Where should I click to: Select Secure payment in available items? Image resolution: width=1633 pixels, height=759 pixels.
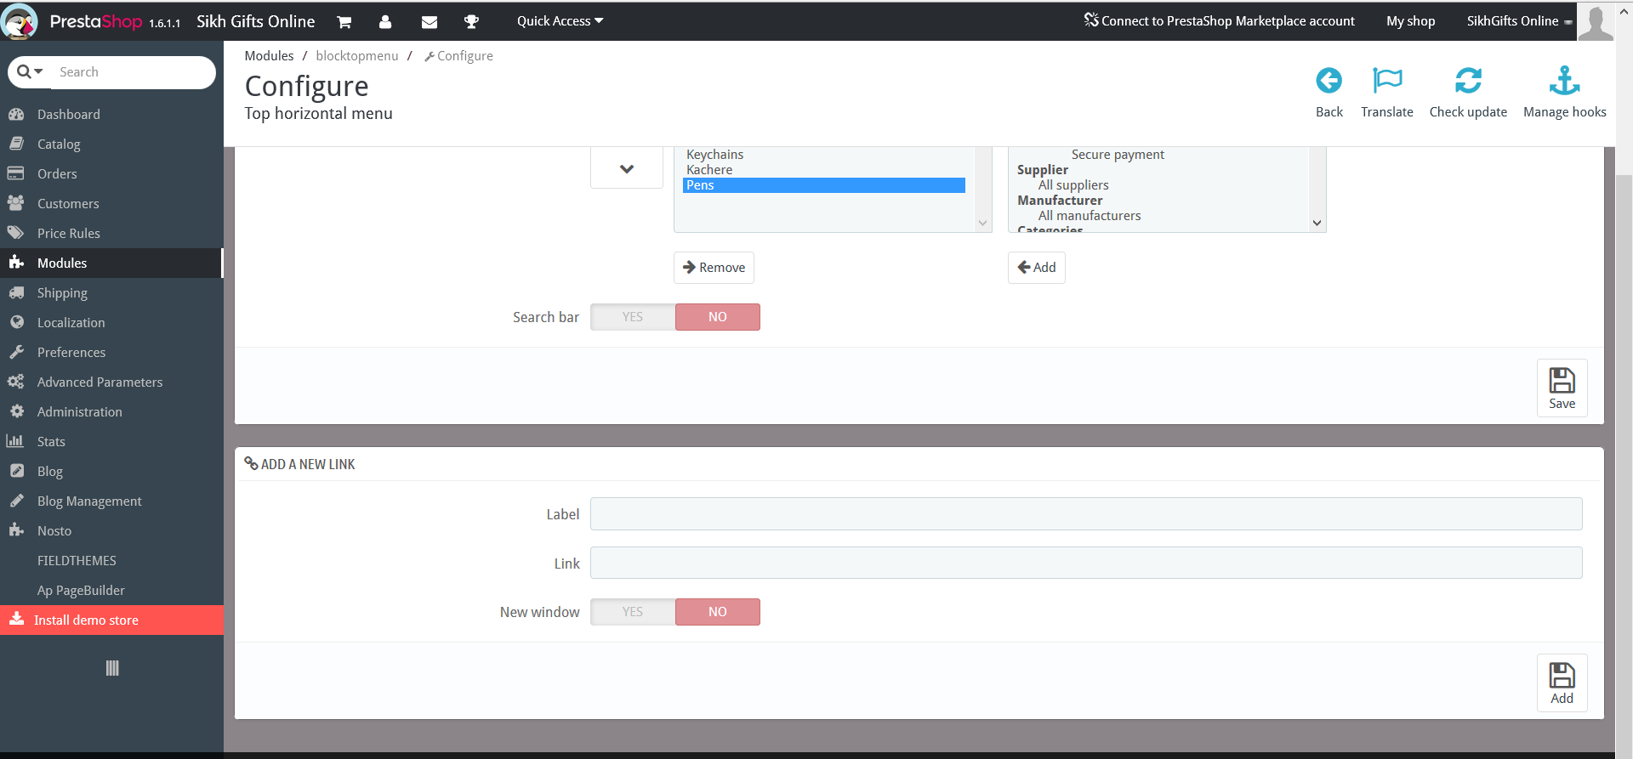(x=1118, y=155)
